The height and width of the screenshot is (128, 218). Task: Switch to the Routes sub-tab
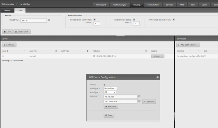tap(7, 10)
